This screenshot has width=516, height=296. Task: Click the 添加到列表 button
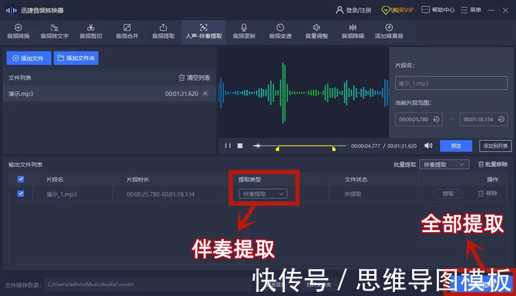tap(495, 146)
